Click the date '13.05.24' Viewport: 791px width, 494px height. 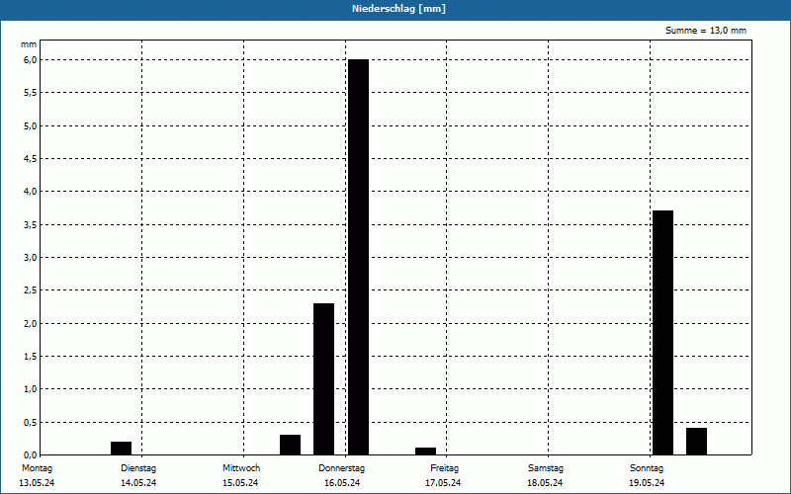pos(37,483)
